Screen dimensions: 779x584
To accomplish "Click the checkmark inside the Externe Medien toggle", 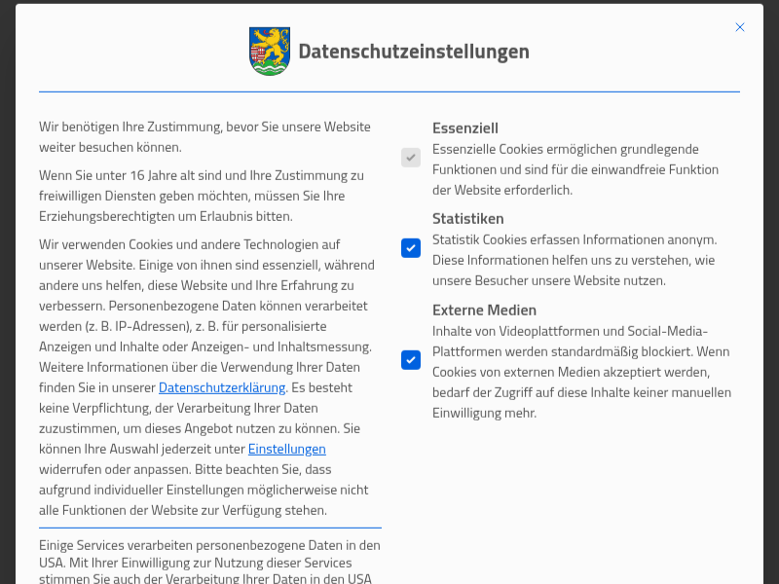I will (x=410, y=359).
